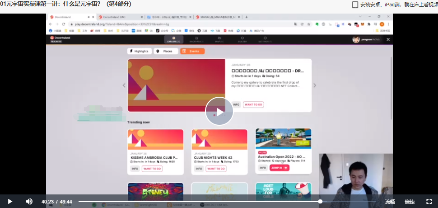
Task: Click the browser forward arrow
Action: 57,24
